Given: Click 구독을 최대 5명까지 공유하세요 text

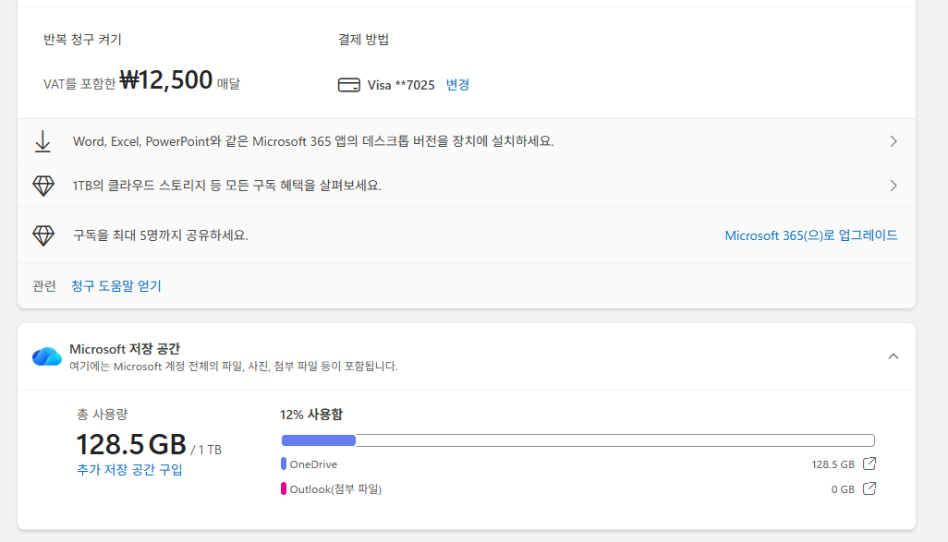Looking at the screenshot, I should 160,235.
